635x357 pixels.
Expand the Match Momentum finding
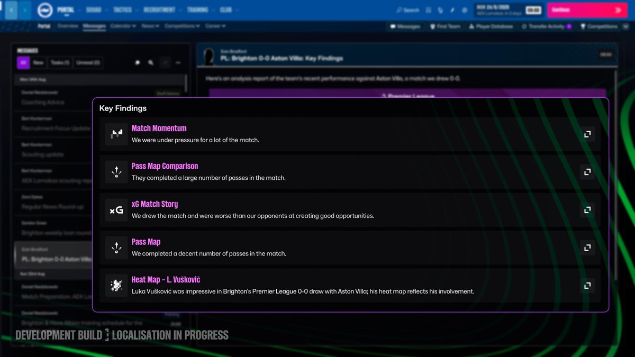tap(587, 134)
